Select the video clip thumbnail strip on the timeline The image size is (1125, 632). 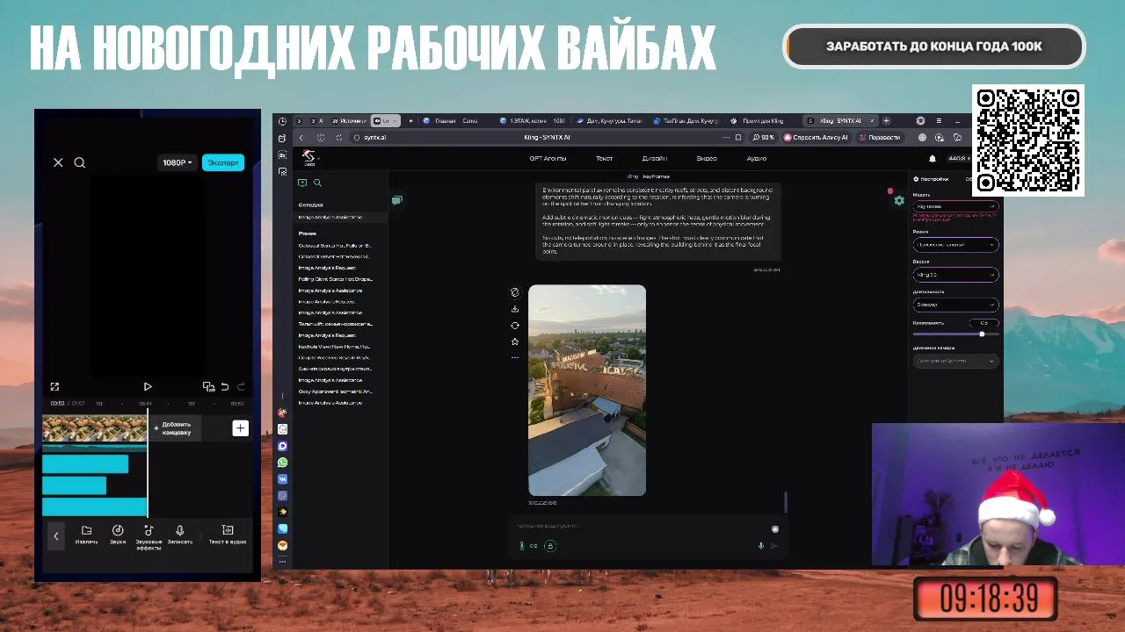point(94,428)
